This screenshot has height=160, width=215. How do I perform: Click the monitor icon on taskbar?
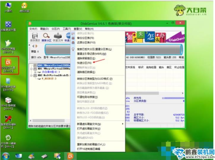(18, 156)
